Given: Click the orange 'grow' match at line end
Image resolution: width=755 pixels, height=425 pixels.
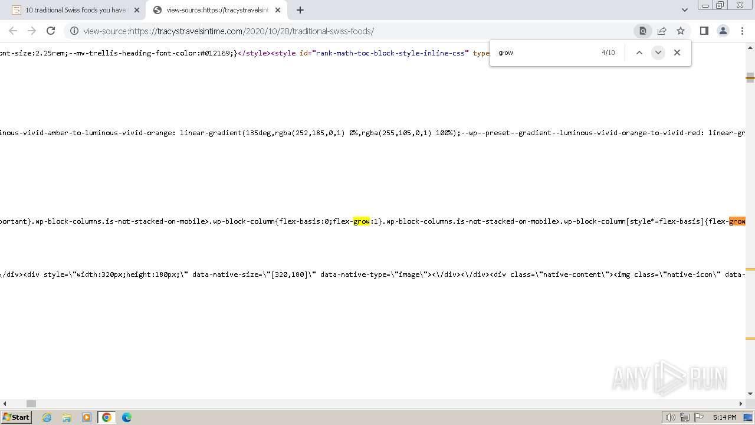Looking at the screenshot, I should (x=737, y=221).
